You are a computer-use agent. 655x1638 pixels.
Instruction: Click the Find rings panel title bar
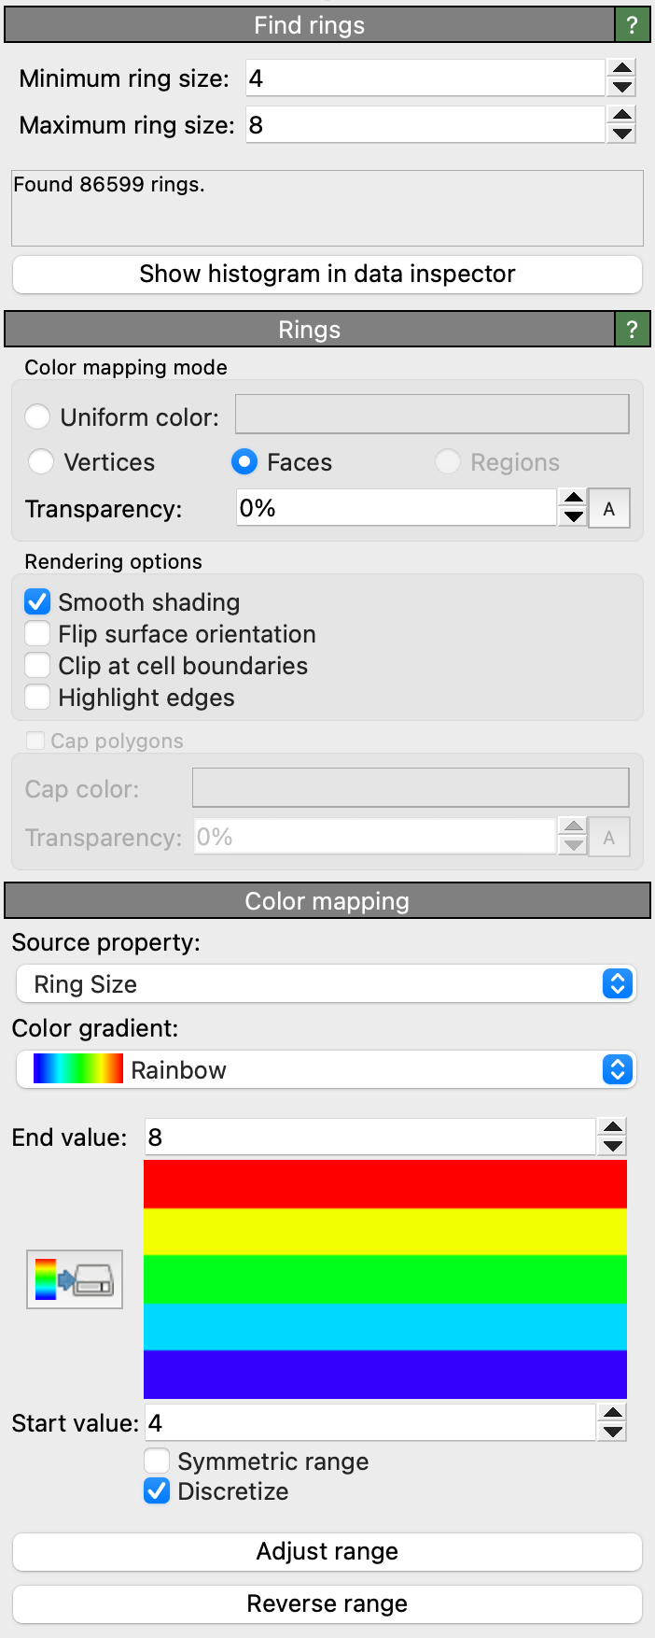pyautogui.click(x=309, y=25)
